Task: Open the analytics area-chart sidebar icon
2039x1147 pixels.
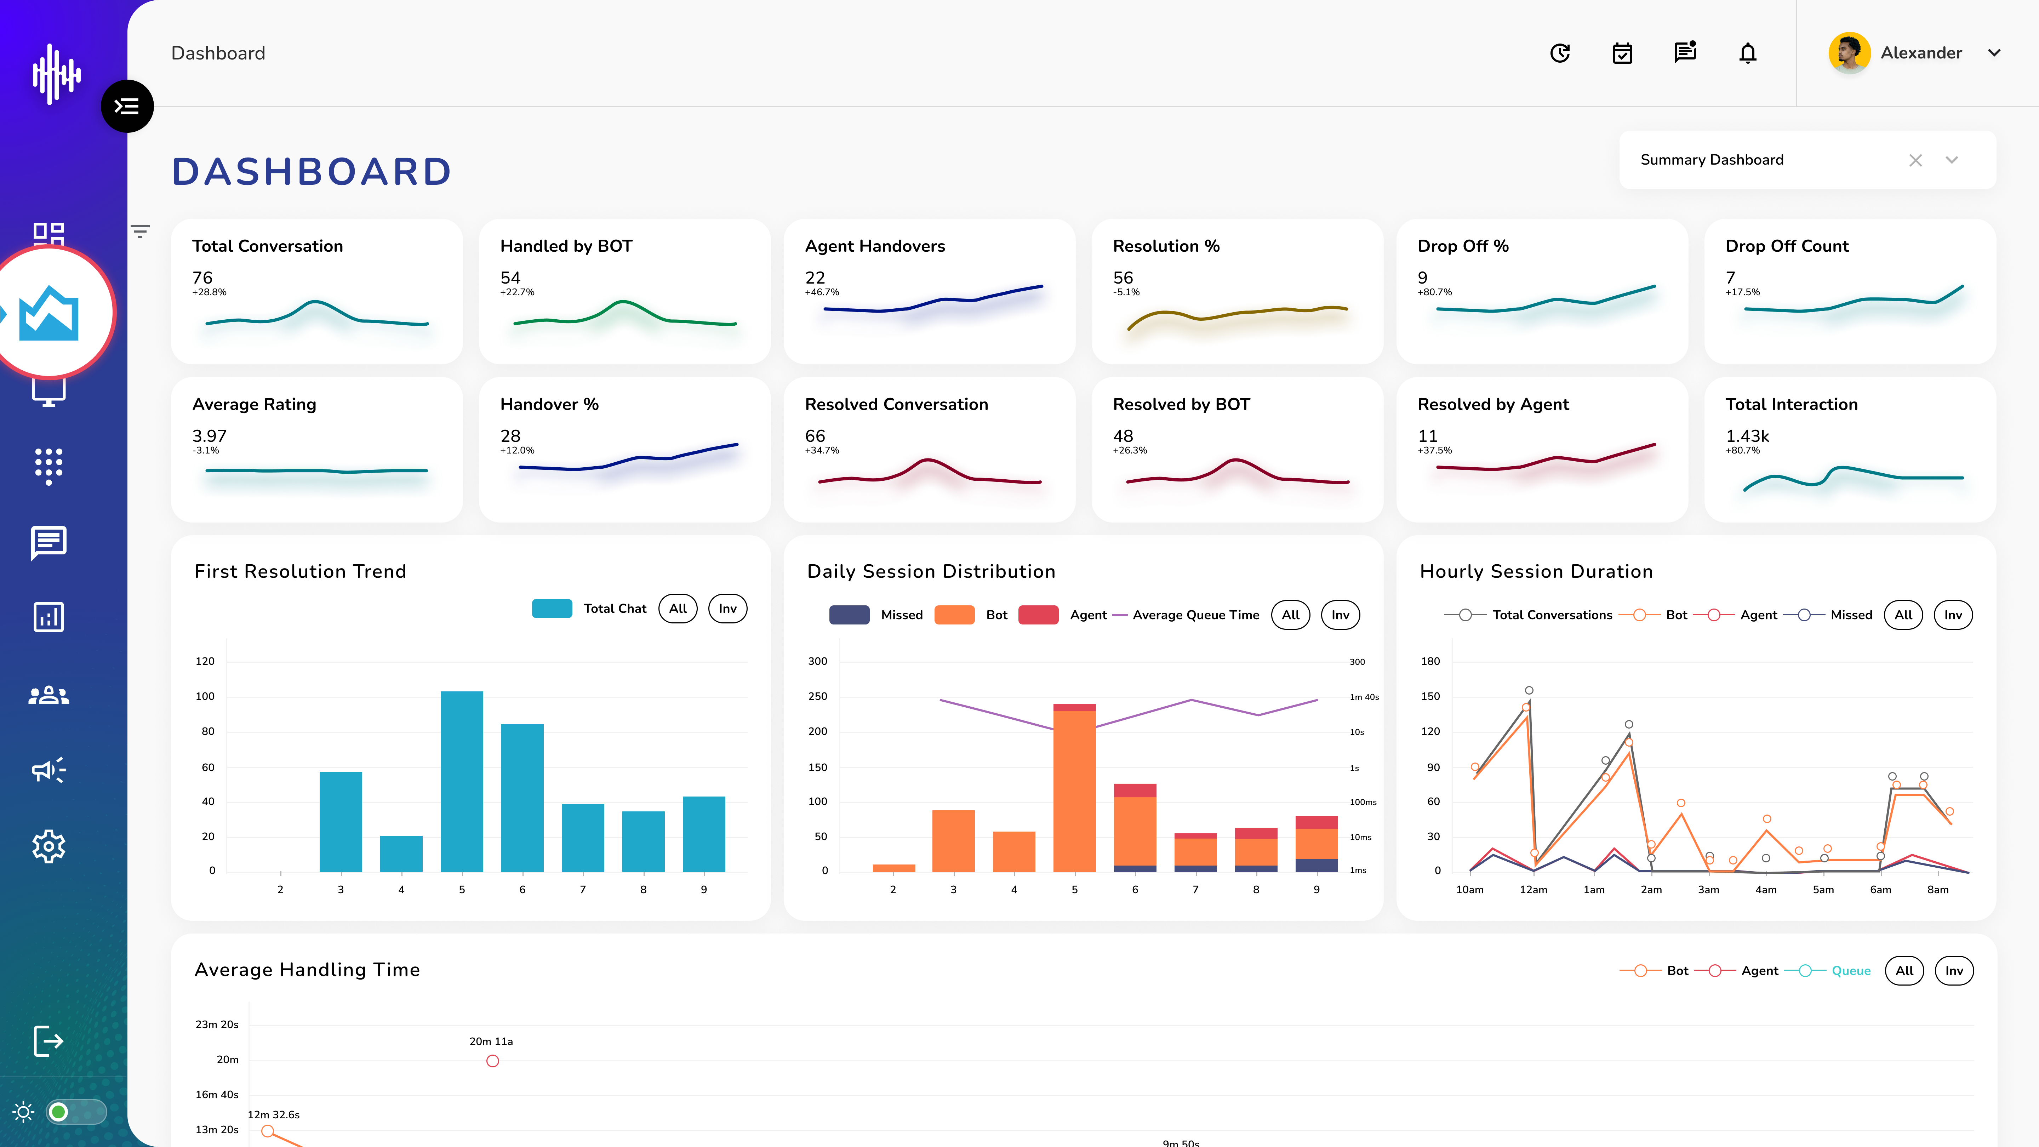Action: pos(49,313)
